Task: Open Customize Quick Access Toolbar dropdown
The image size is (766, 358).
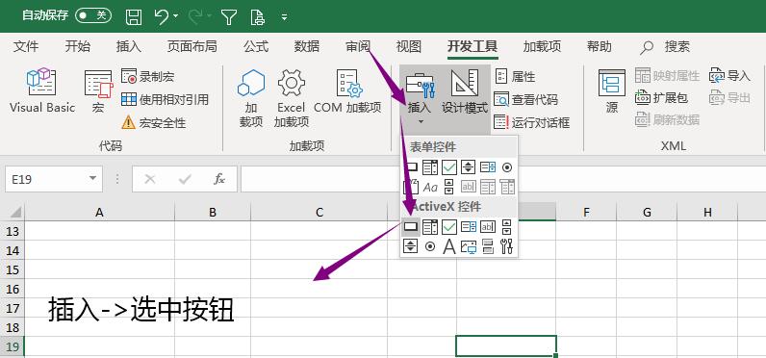Action: click(x=285, y=17)
